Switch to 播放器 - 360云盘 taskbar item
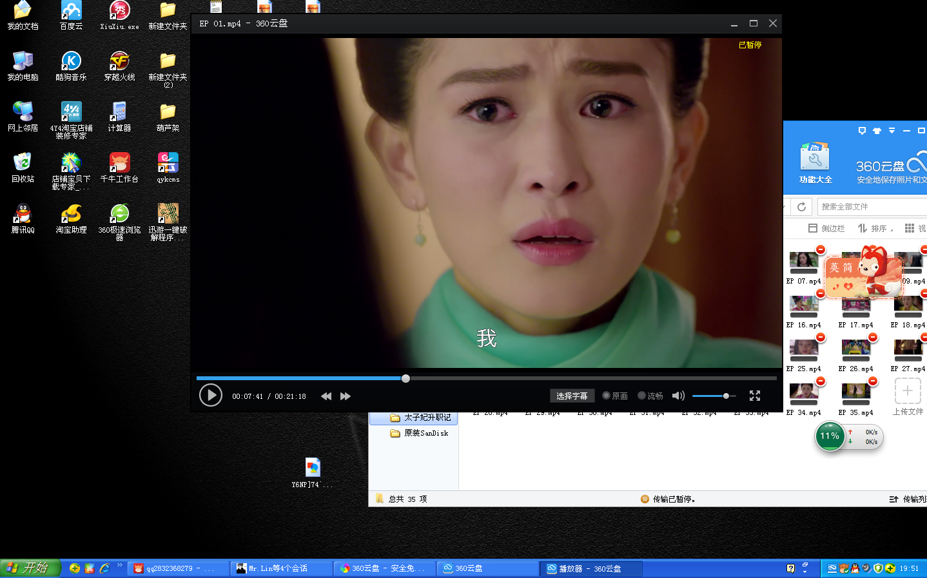 click(591, 568)
